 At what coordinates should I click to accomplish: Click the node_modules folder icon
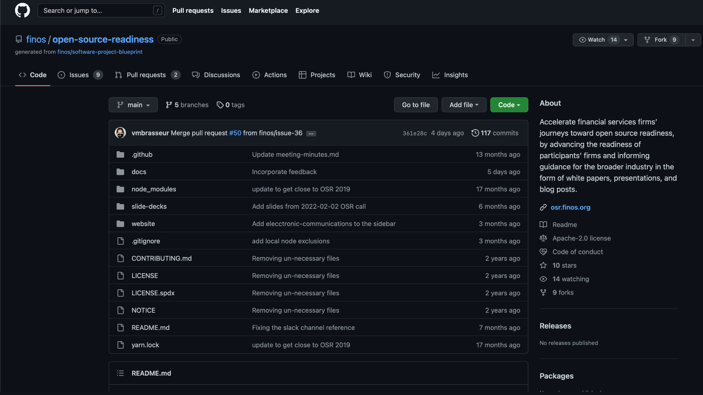(120, 189)
